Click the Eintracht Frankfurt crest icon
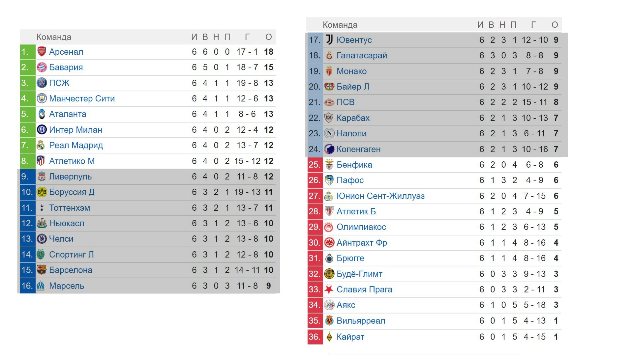Image resolution: width=633 pixels, height=355 pixels. click(x=329, y=243)
